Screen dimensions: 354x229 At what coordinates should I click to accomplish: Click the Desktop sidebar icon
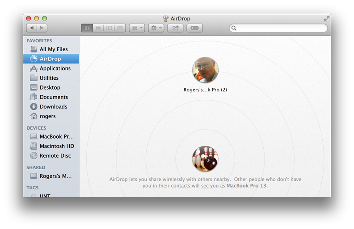34,87
